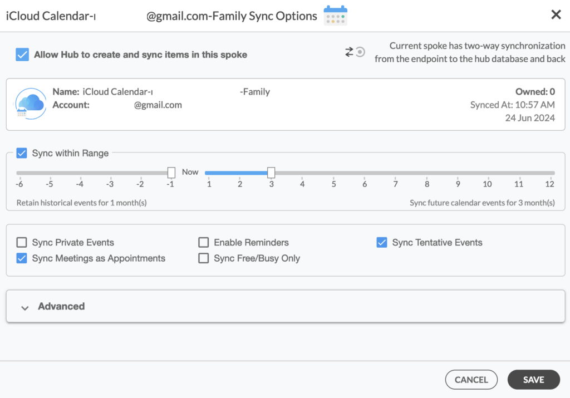Click the '24 Jun 2024' date text
570x398 pixels.
530,118
